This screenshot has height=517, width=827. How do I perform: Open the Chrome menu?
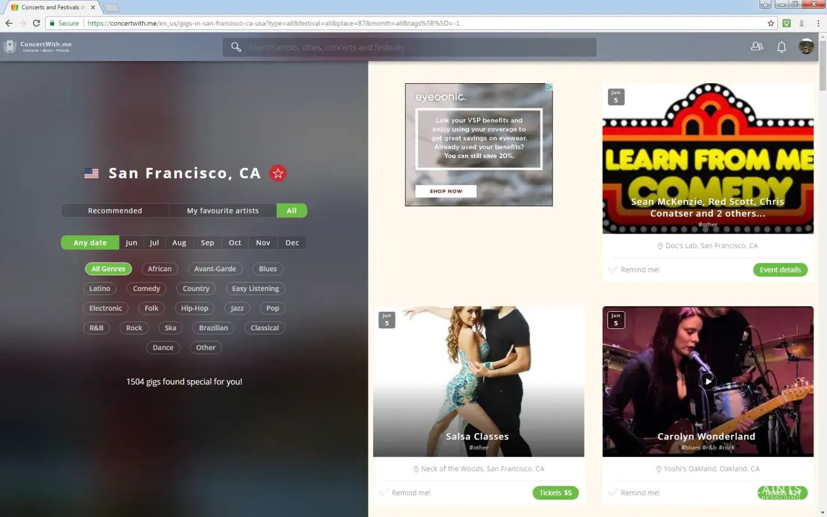click(818, 23)
